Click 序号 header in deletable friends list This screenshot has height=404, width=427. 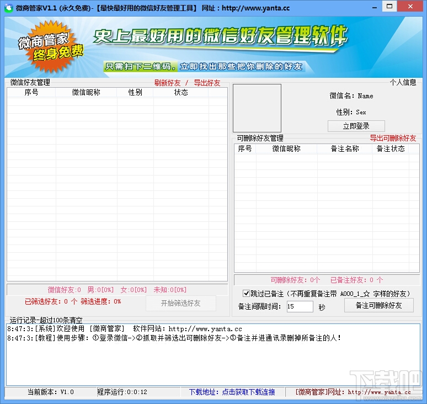pyautogui.click(x=245, y=149)
